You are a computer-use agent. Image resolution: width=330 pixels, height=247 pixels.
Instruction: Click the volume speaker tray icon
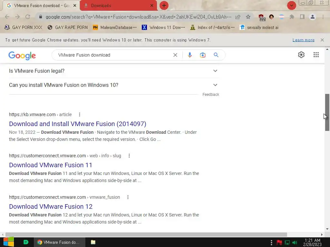point(295,242)
